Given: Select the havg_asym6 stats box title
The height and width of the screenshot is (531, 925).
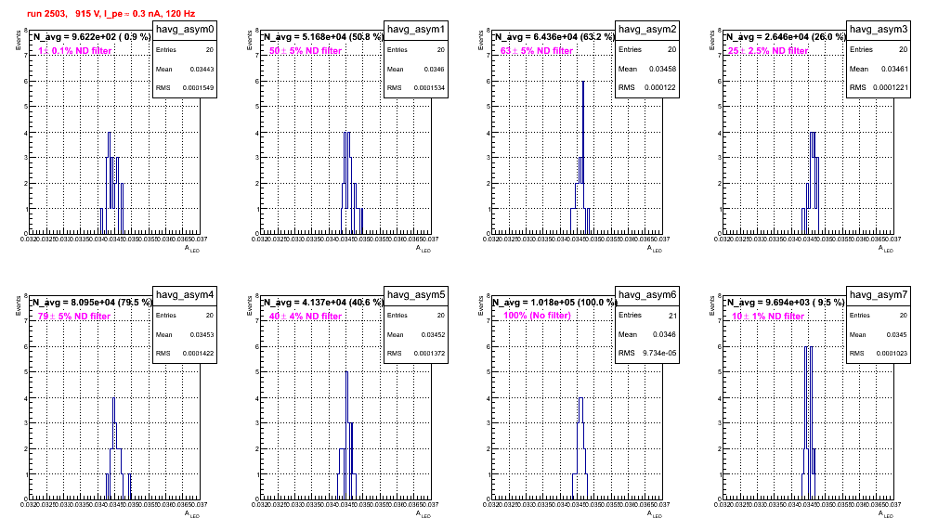Looking at the screenshot, I should 647,295.
